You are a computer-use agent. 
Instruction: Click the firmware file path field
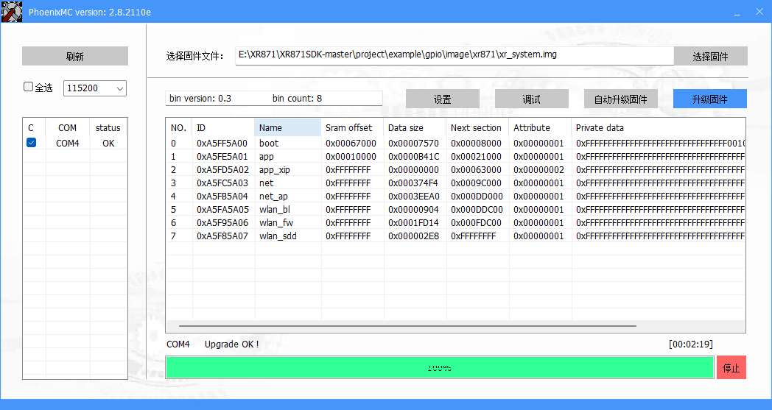[454, 55]
